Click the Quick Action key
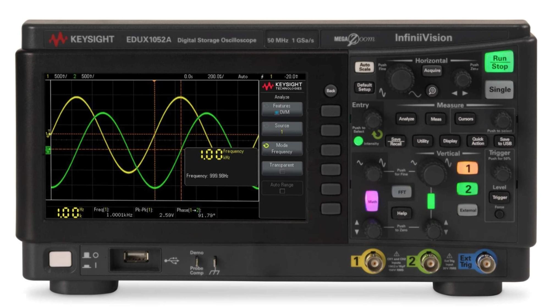This screenshot has height=307, width=550. 478,141
